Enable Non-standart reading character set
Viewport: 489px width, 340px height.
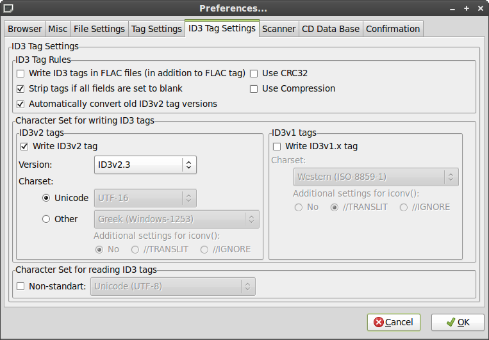[x=21, y=286]
